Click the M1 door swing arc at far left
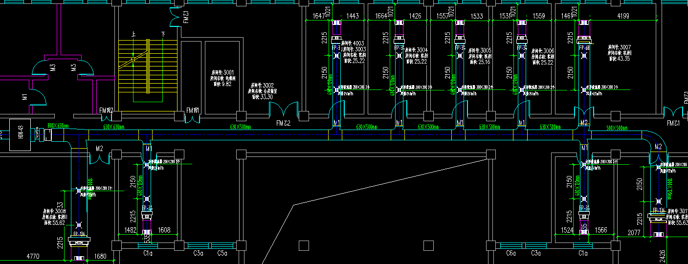688x264 pixels. pos(39,97)
